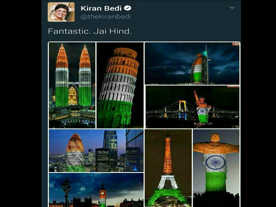276x207 pixels.
Task: Open the Burj Al Arab tricolor photo
Action: tap(192, 63)
